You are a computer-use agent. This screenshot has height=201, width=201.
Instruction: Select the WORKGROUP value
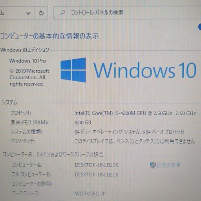(x=90, y=194)
